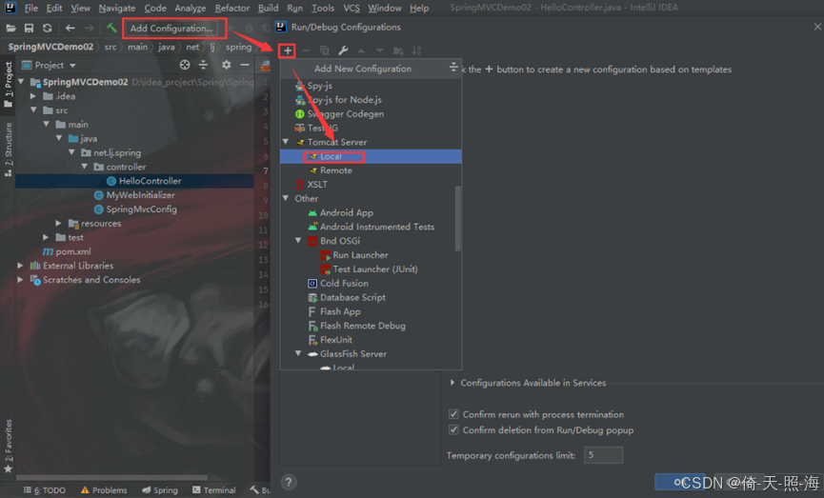Click the Forward navigation arrow
The height and width of the screenshot is (498, 824).
[x=89, y=29]
